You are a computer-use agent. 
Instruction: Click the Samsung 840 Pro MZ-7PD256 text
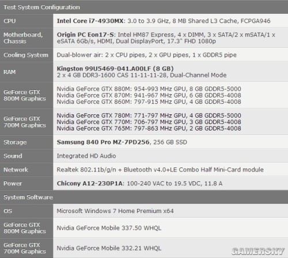(x=103, y=142)
